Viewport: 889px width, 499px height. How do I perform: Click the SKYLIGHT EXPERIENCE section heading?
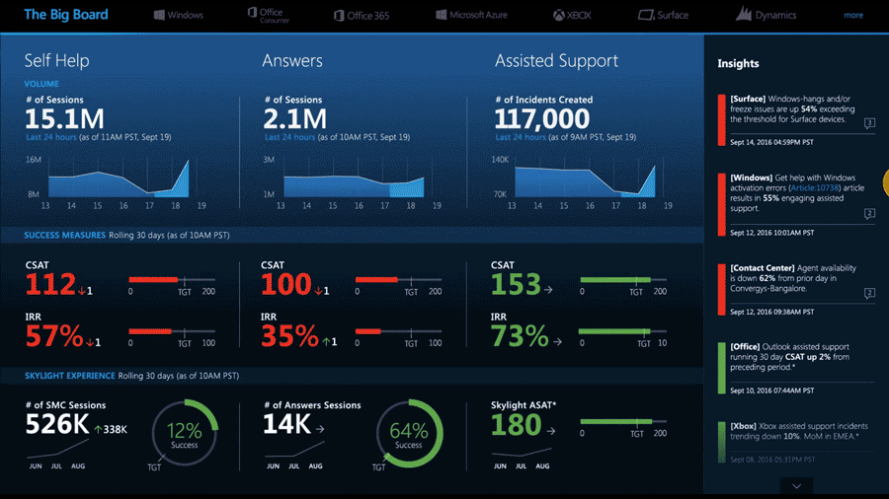[x=70, y=376]
